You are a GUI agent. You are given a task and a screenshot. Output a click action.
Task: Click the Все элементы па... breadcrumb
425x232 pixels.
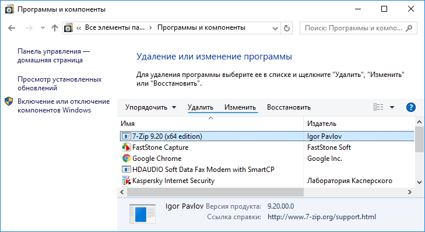(x=115, y=27)
